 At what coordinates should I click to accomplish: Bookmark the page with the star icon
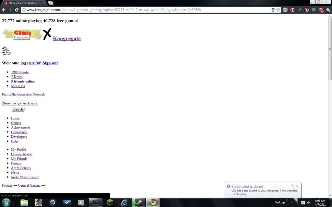point(278,10)
